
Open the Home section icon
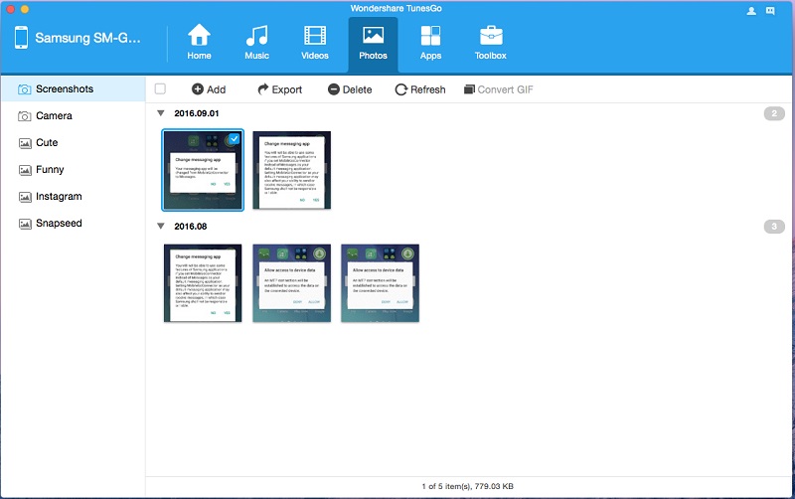(199, 36)
